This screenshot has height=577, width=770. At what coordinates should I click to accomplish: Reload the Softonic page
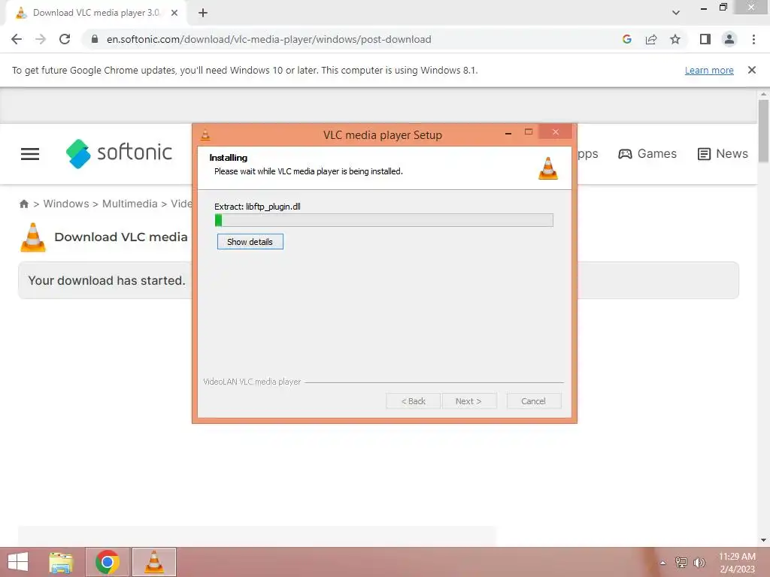[65, 39]
